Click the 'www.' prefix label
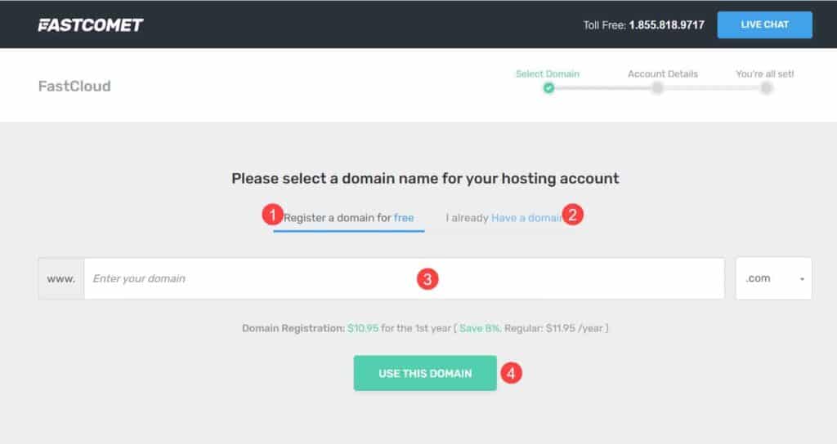 coord(60,279)
